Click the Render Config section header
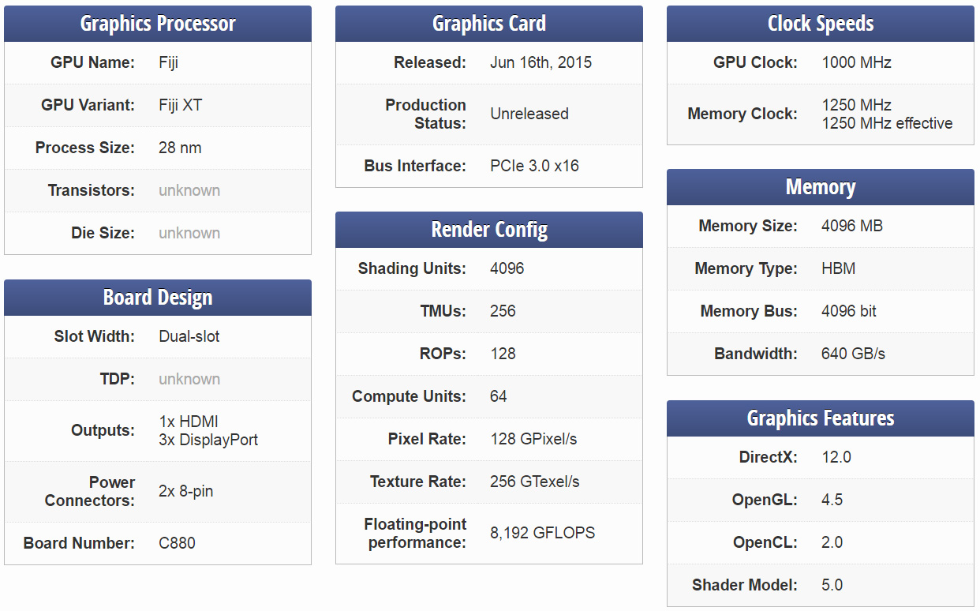 489,230
